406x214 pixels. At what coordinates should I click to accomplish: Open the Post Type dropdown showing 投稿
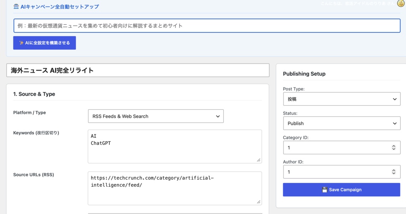(341, 99)
